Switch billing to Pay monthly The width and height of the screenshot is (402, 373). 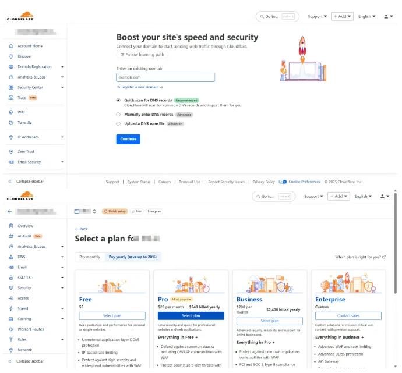click(x=90, y=257)
